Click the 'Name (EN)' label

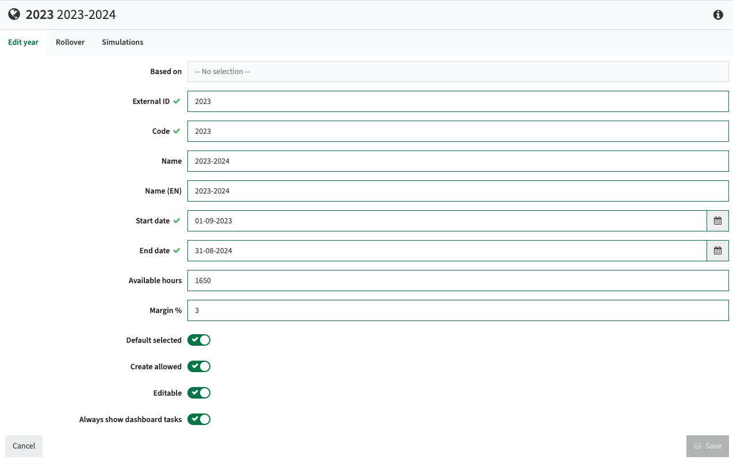click(x=163, y=191)
